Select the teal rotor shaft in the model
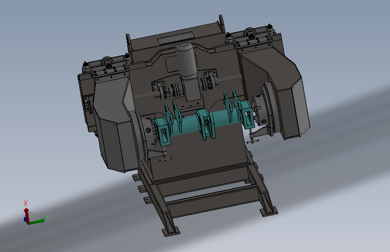The image size is (390, 252). coord(189,124)
